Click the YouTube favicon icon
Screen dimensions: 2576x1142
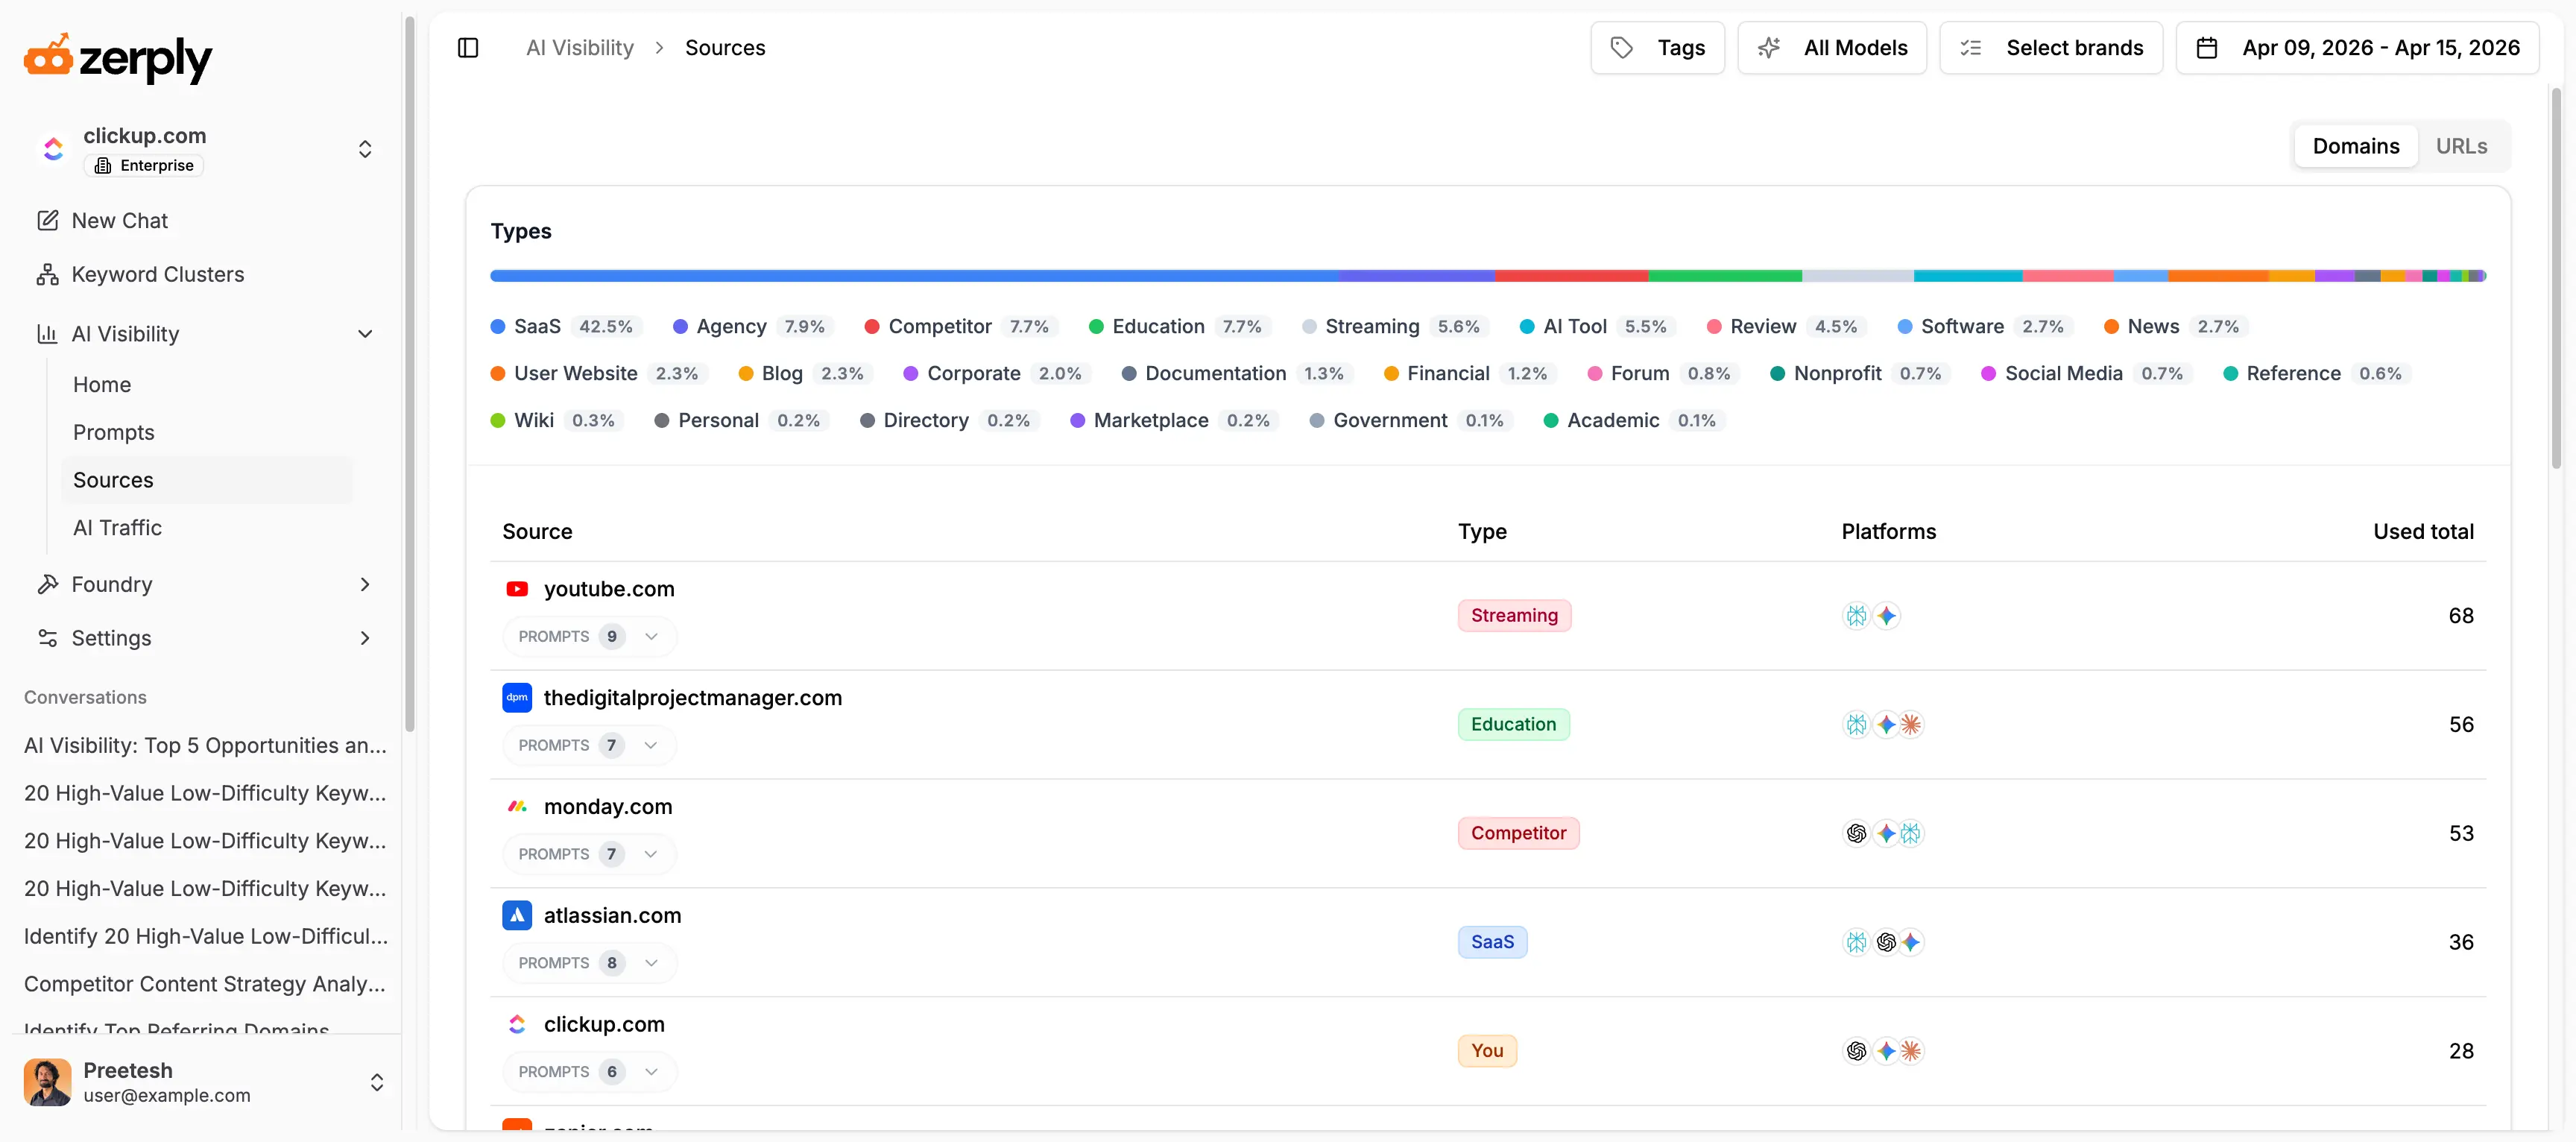coord(517,589)
